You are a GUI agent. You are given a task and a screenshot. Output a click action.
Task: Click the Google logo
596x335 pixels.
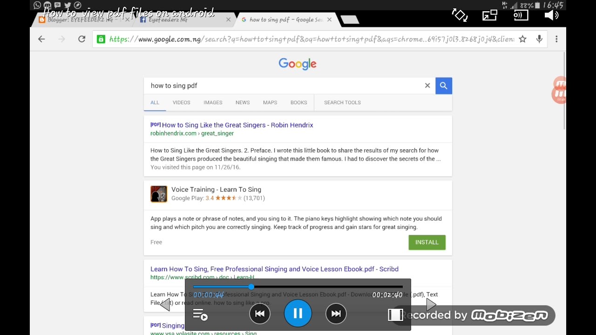[298, 64]
